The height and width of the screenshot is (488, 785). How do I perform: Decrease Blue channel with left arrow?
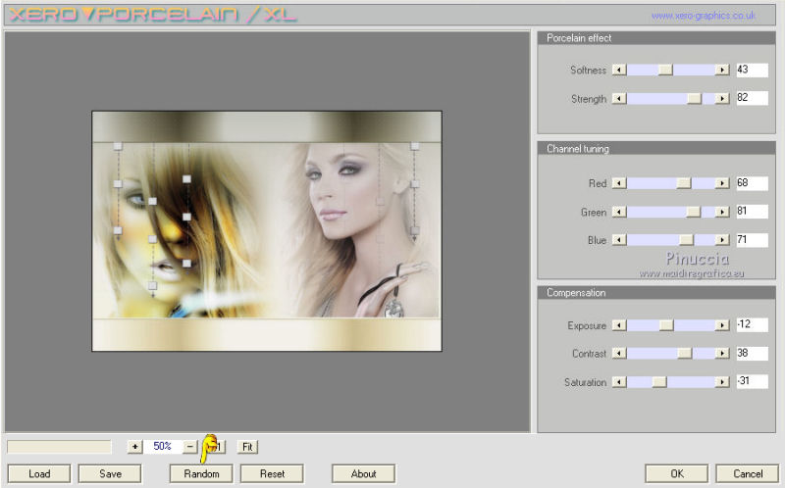pyautogui.click(x=619, y=240)
